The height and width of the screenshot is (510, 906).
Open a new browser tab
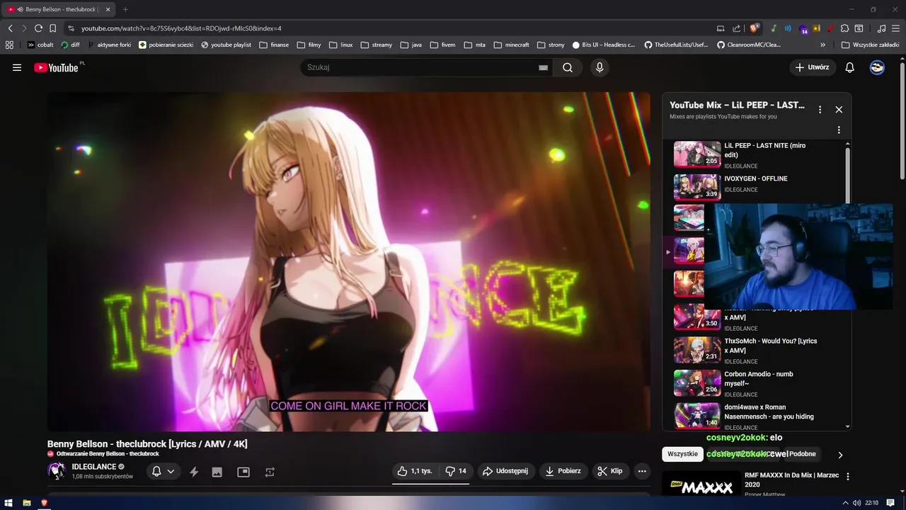[x=125, y=9]
